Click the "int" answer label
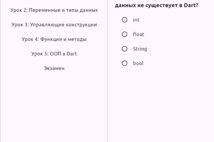The image size is (214, 142). tap(136, 20)
